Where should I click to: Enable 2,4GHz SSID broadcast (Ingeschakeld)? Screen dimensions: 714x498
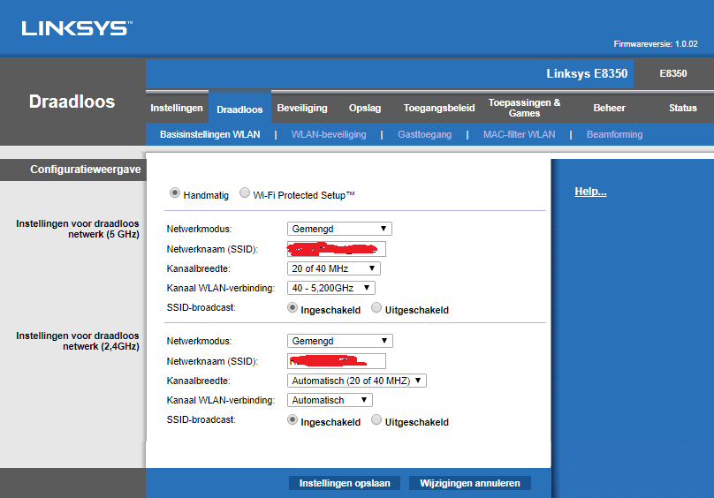(292, 420)
